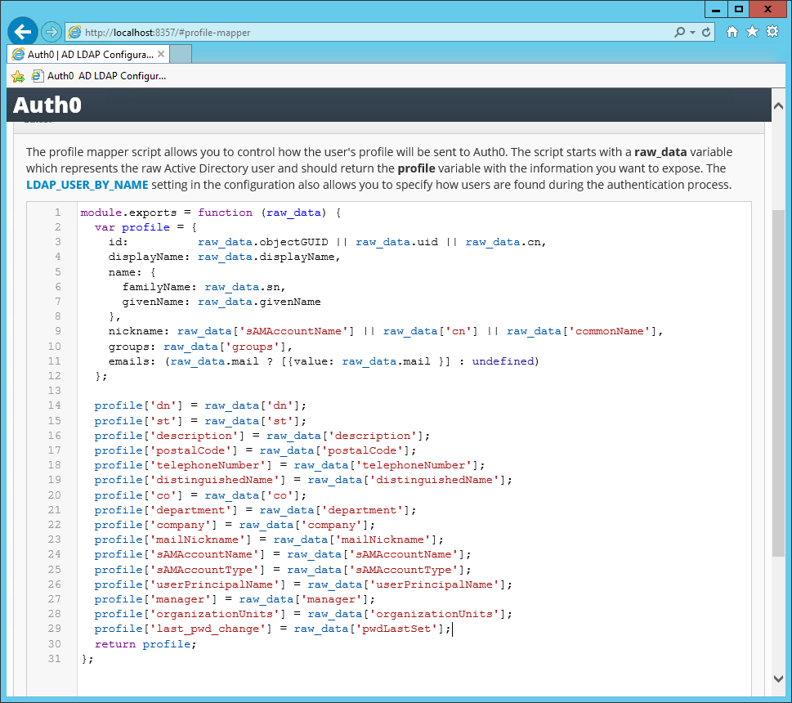Open the address bar search dropdown arrow
The width and height of the screenshot is (792, 703).
pyautogui.click(x=692, y=33)
